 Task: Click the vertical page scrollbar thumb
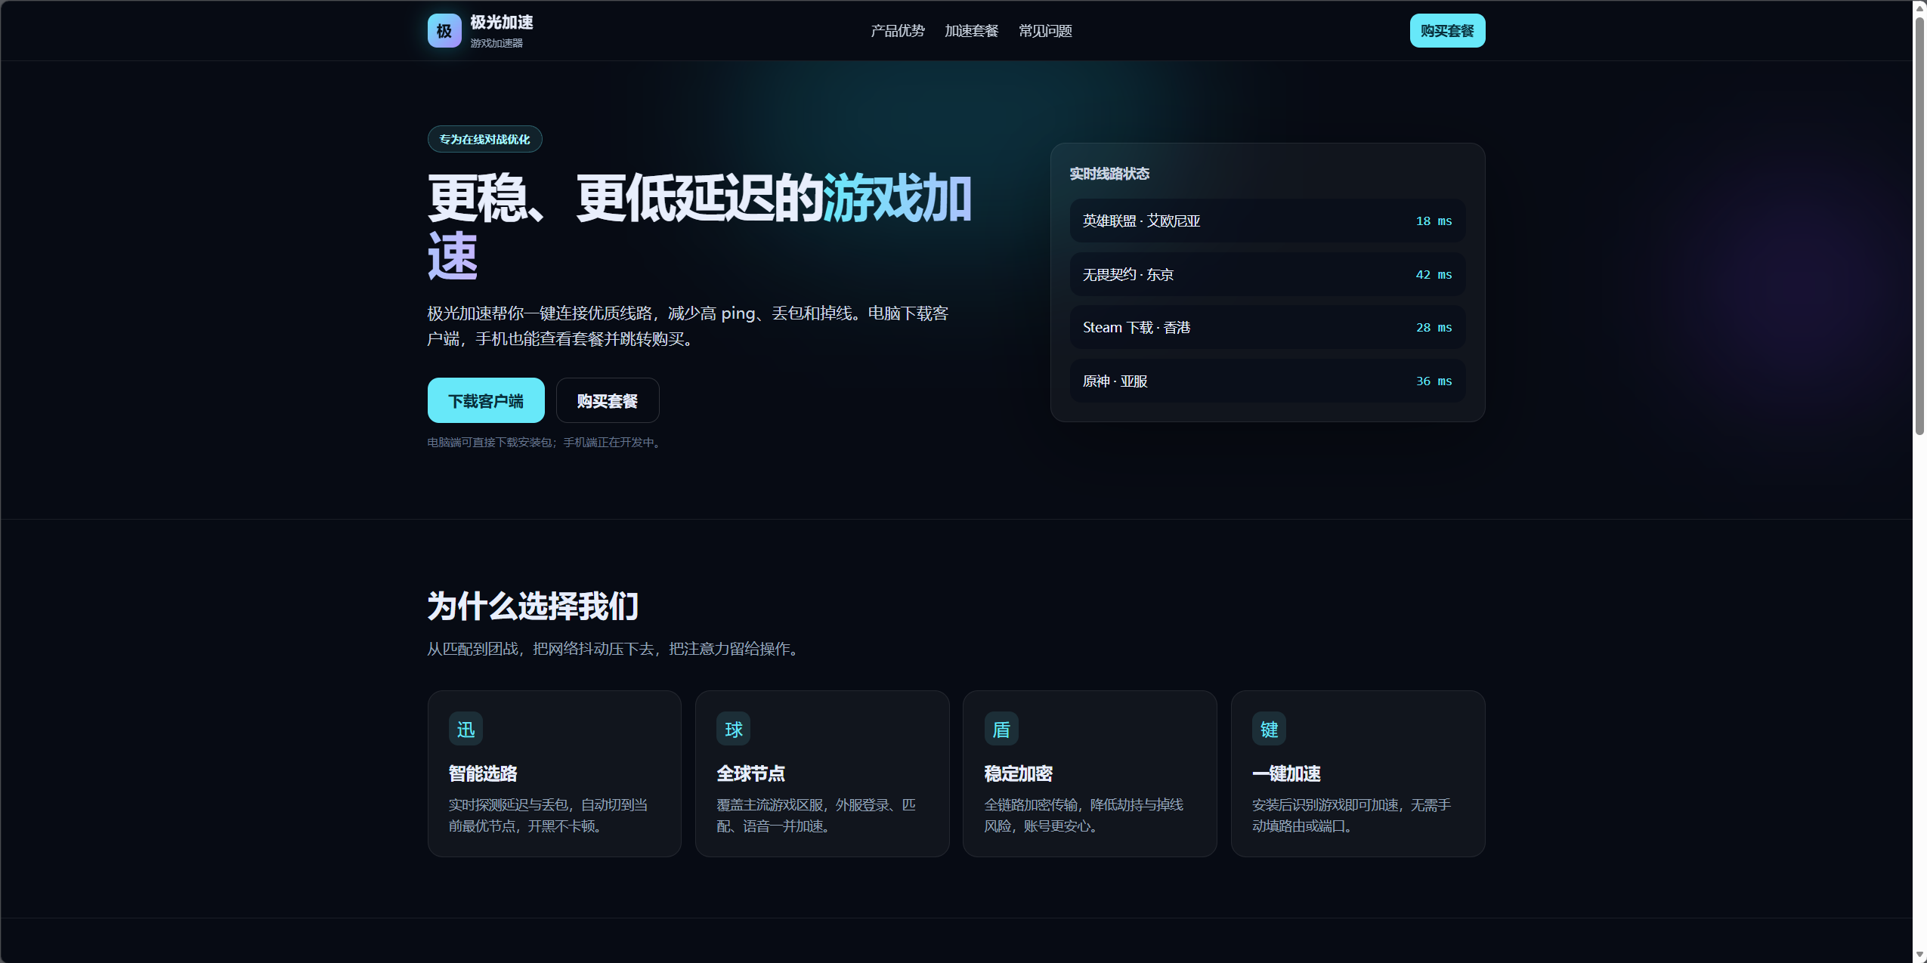[1919, 227]
